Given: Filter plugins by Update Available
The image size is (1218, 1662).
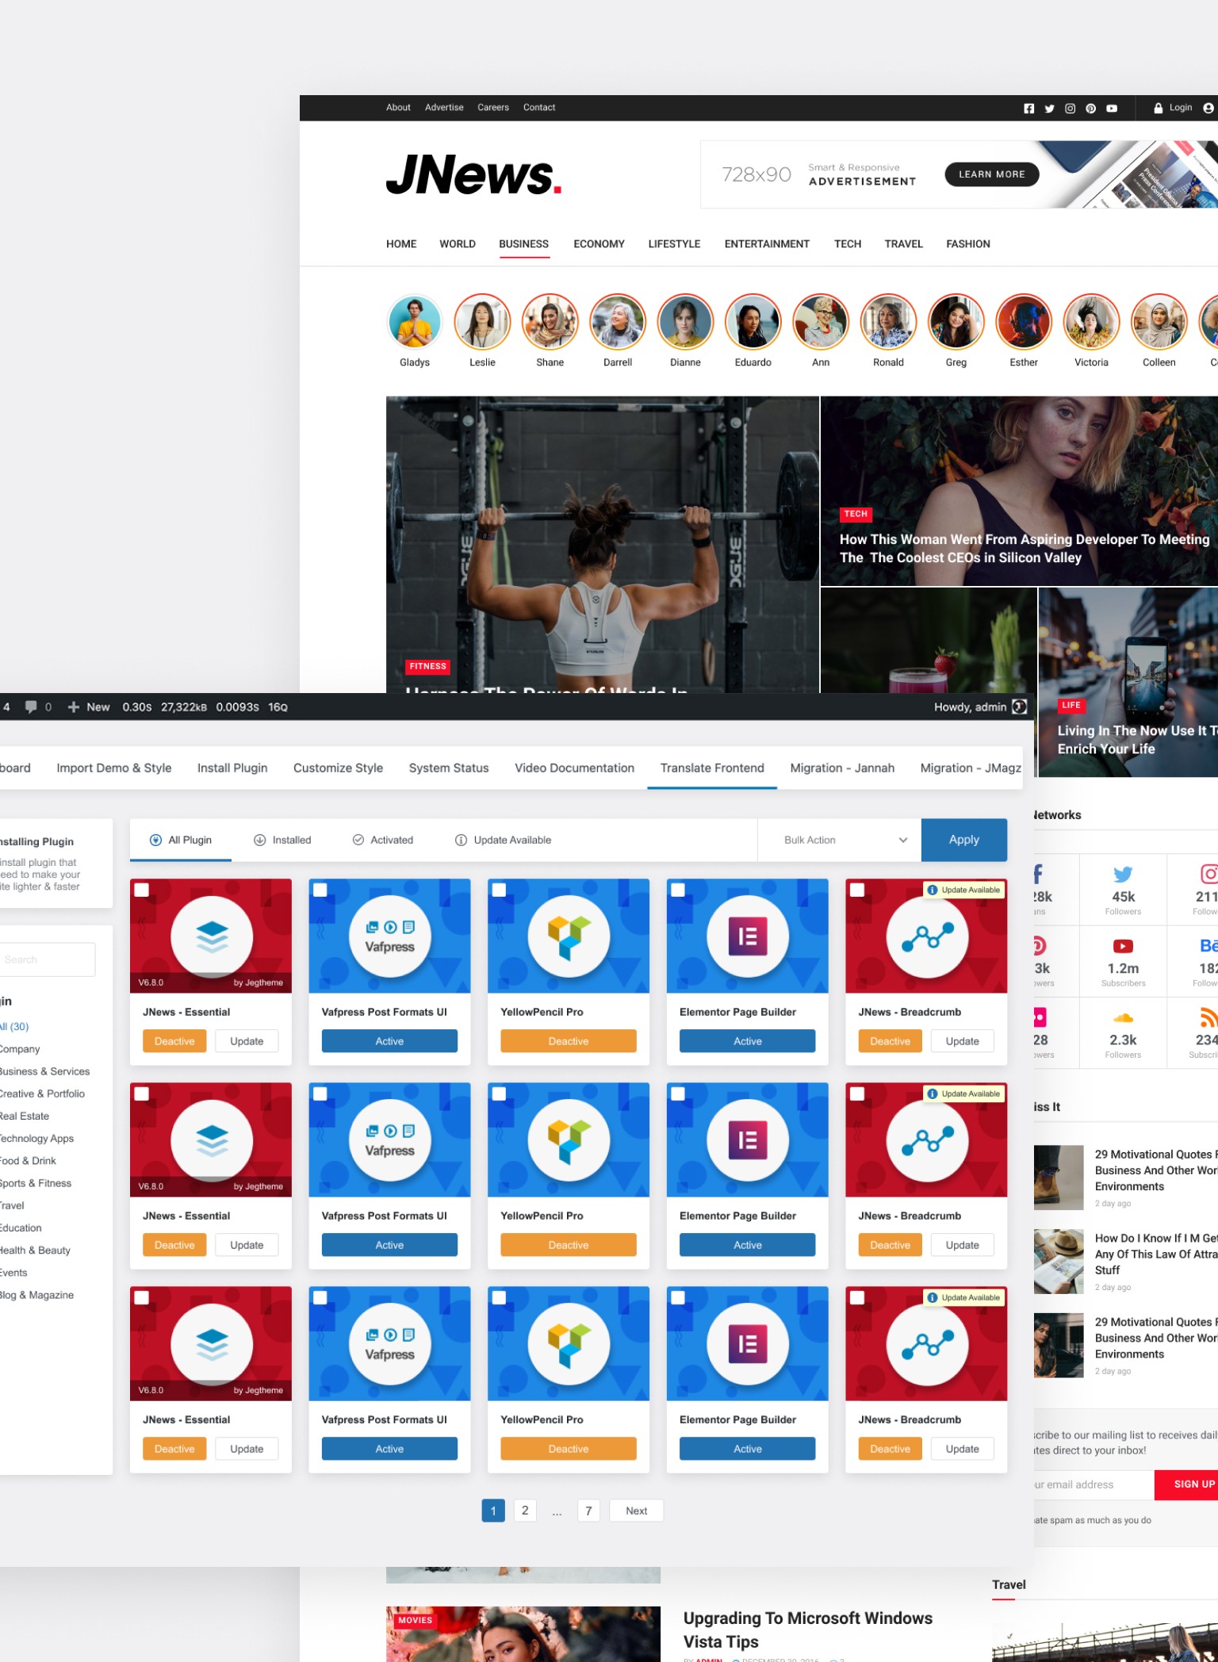Looking at the screenshot, I should (503, 840).
